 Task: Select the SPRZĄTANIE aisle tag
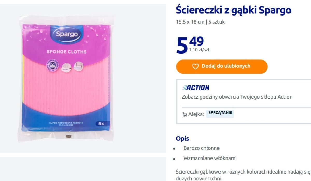pyautogui.click(x=220, y=113)
